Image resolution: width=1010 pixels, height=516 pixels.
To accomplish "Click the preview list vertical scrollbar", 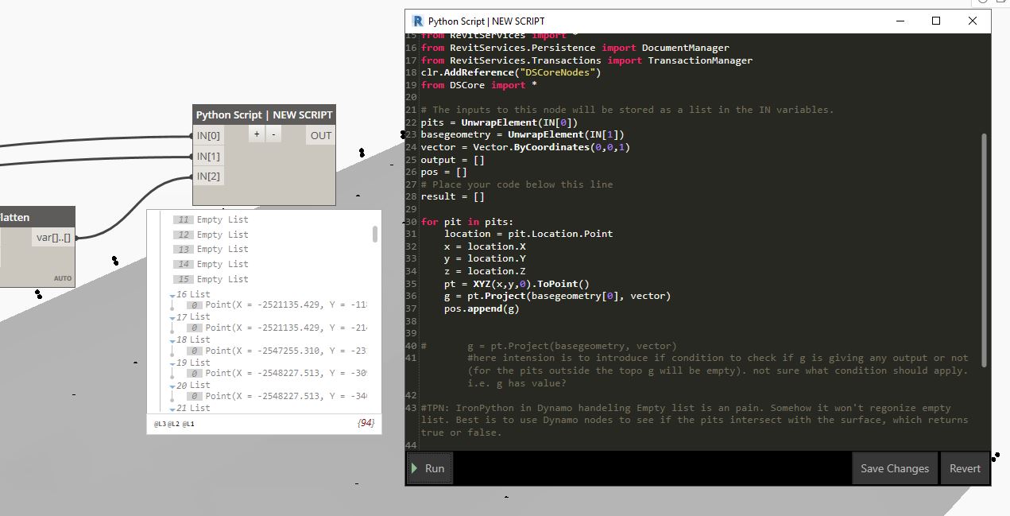I will 375,234.
